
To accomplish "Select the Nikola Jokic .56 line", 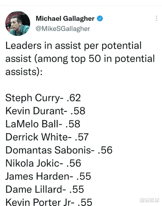I will coord(43,163).
